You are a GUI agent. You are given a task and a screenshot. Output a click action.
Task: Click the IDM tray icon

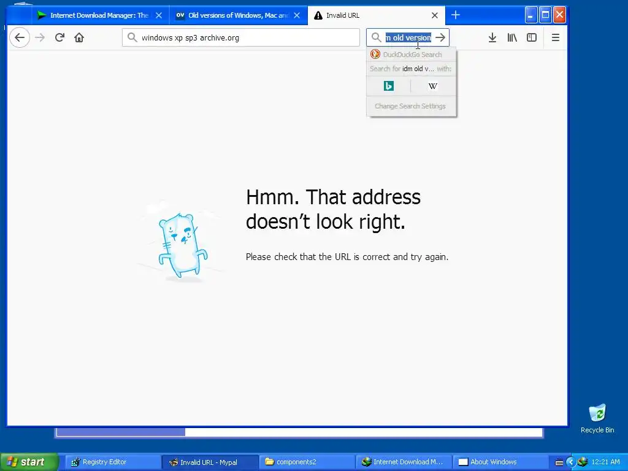tap(583, 462)
